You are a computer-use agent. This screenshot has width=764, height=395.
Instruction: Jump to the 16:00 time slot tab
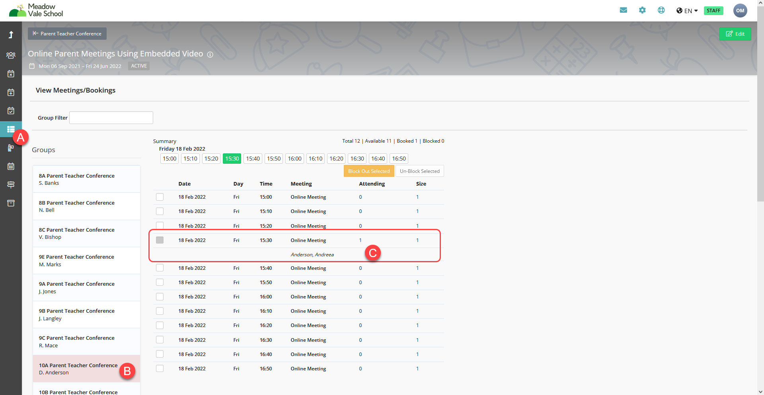(x=294, y=159)
